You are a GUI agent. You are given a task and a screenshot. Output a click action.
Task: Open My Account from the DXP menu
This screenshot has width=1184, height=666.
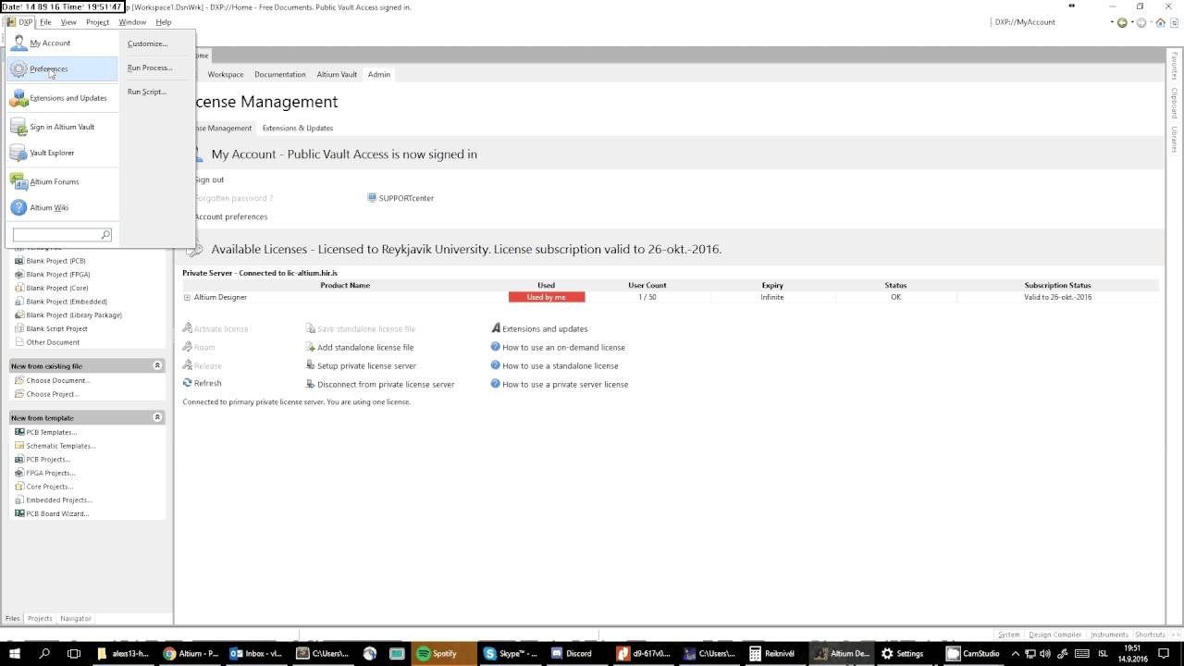point(50,43)
